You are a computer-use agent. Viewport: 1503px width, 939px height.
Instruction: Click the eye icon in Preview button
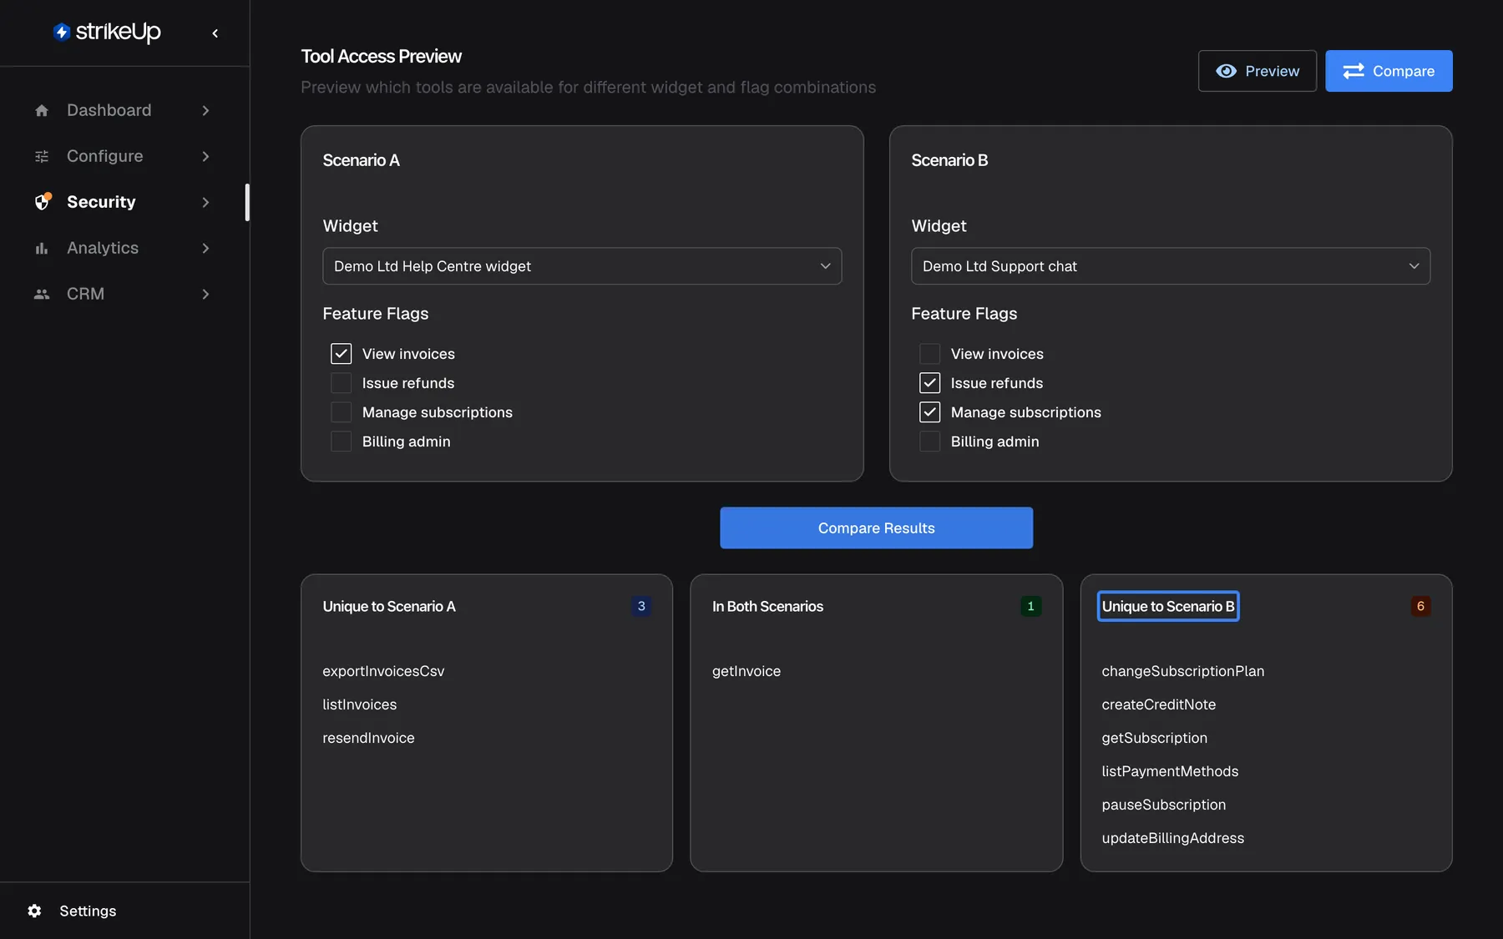click(x=1226, y=71)
